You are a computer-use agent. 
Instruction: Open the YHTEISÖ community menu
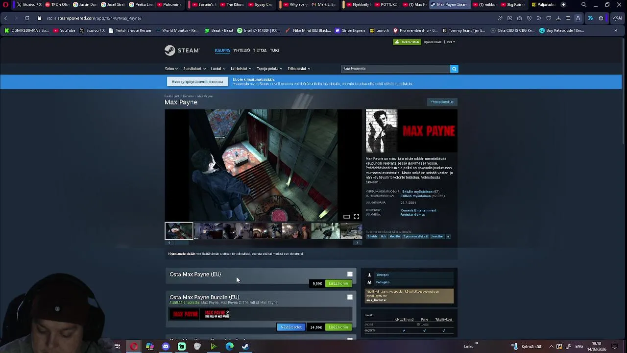point(241,50)
